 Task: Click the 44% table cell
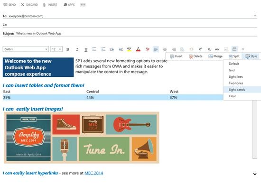click(128, 97)
